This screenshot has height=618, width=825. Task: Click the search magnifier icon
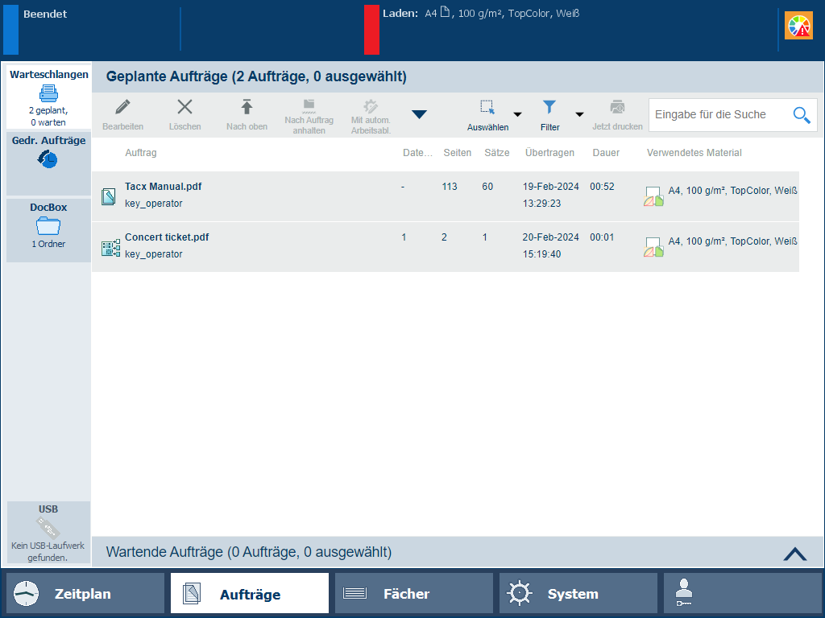pyautogui.click(x=801, y=115)
